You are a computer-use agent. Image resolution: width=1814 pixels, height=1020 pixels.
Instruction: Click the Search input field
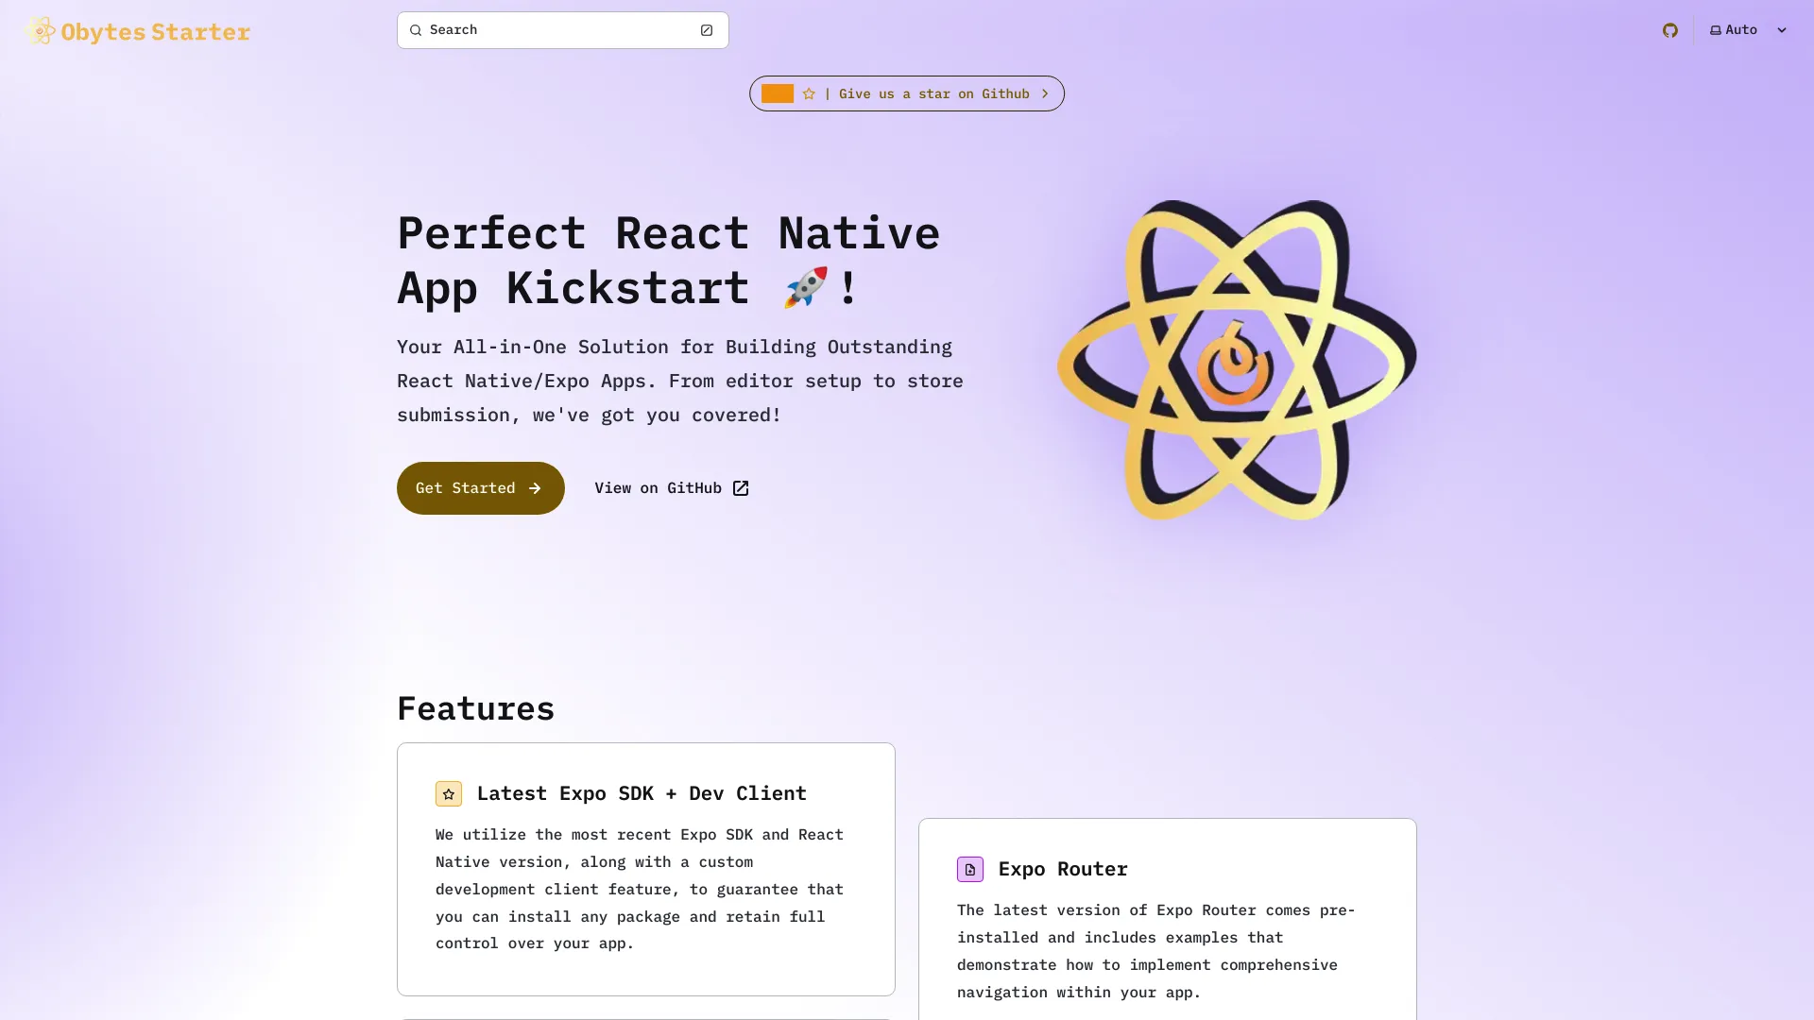562,30
